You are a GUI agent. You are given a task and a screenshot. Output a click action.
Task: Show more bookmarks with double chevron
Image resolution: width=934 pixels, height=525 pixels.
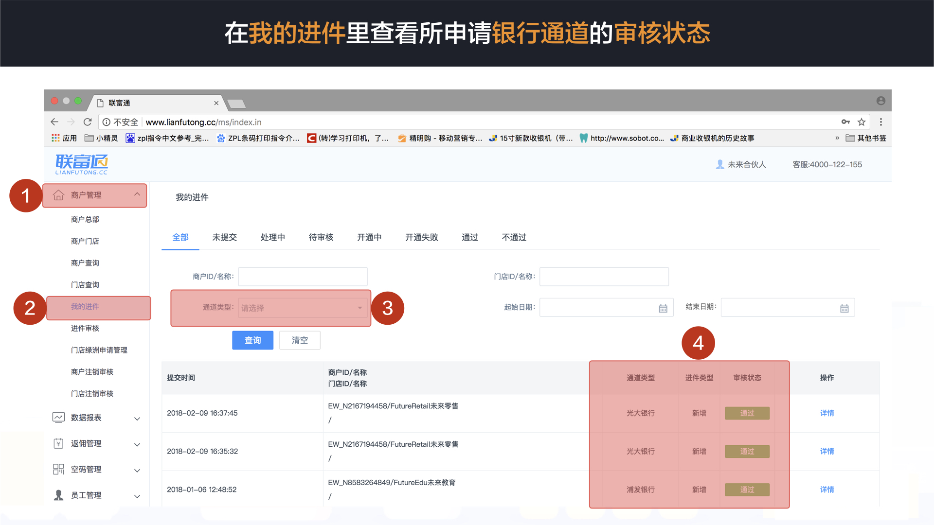(837, 138)
